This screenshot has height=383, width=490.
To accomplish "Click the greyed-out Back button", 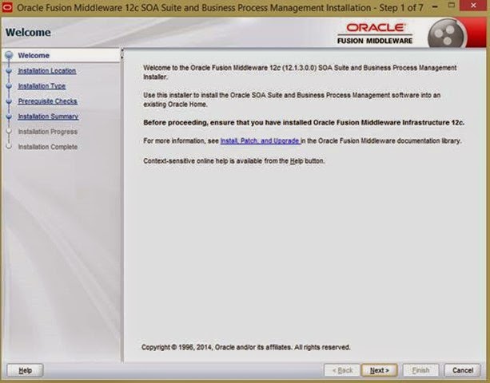I will click(x=342, y=370).
